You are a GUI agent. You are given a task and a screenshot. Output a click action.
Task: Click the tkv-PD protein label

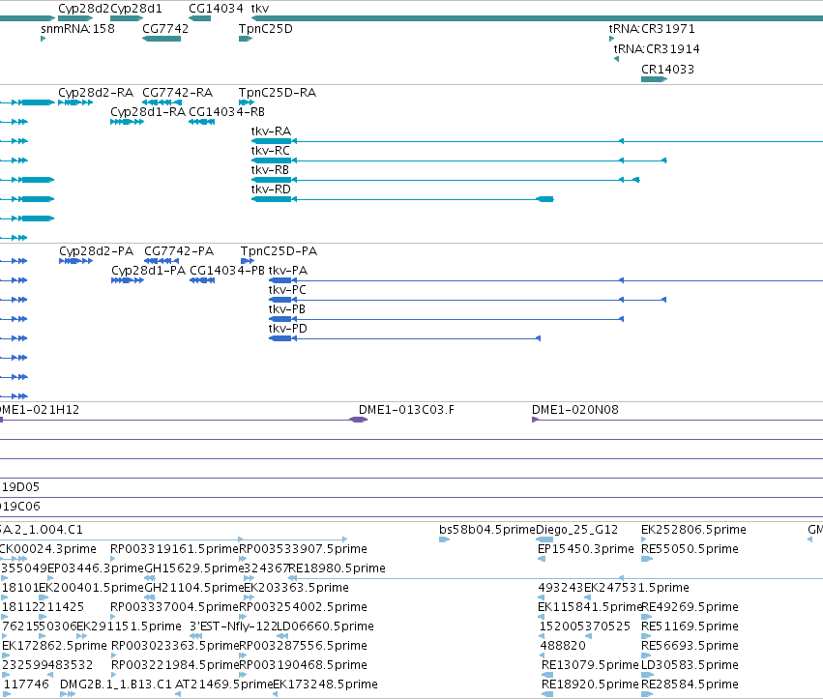(x=287, y=329)
